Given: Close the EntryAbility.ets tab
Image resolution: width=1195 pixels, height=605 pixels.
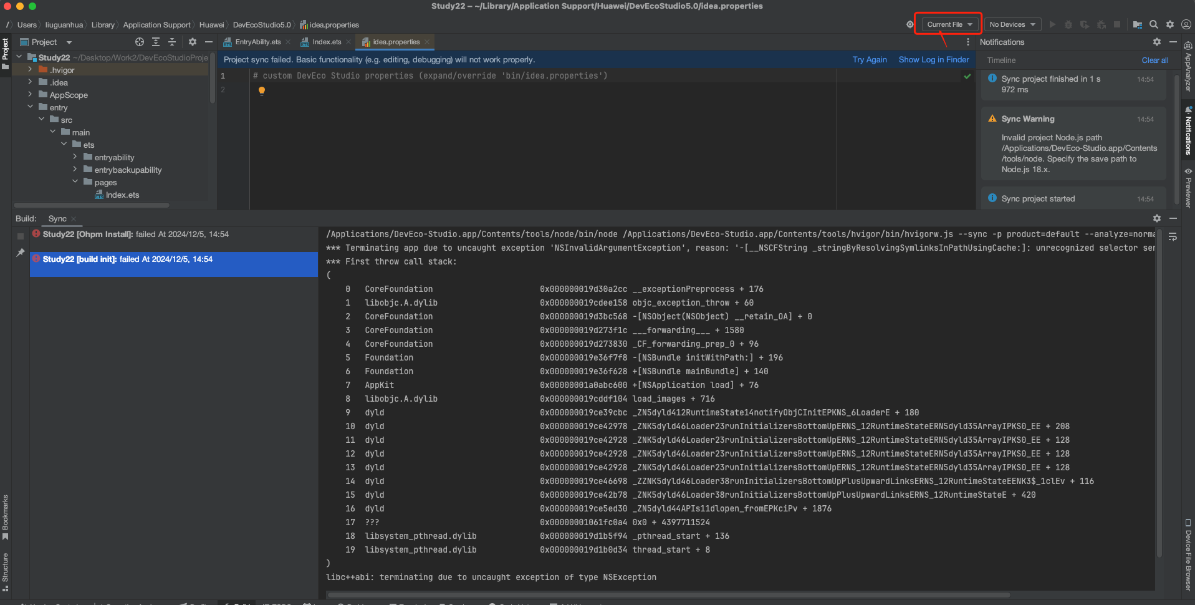Looking at the screenshot, I should (288, 42).
